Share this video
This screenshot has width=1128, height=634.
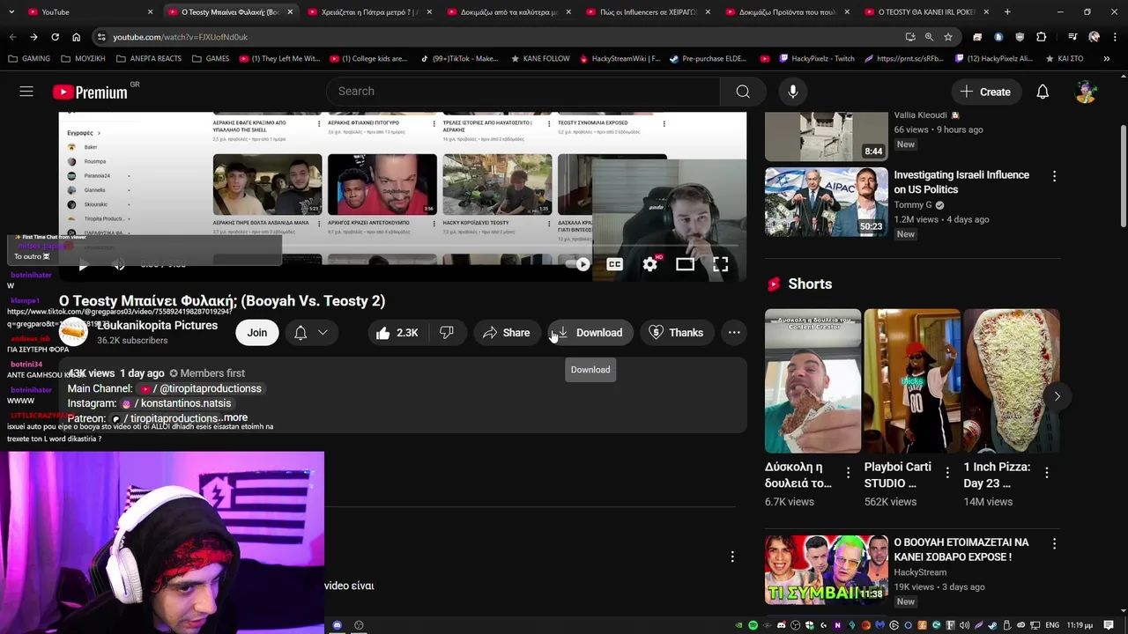coord(506,333)
